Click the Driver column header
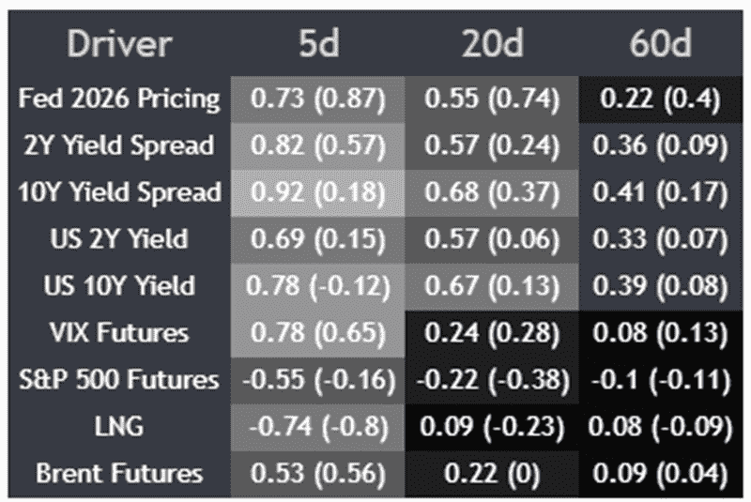 (119, 43)
